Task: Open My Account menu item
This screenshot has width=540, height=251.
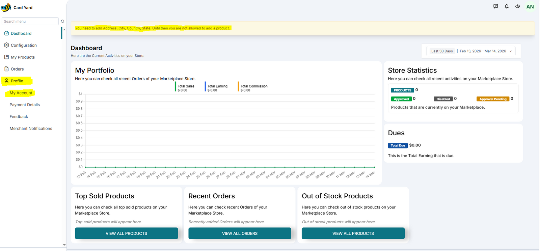Action: (21, 93)
